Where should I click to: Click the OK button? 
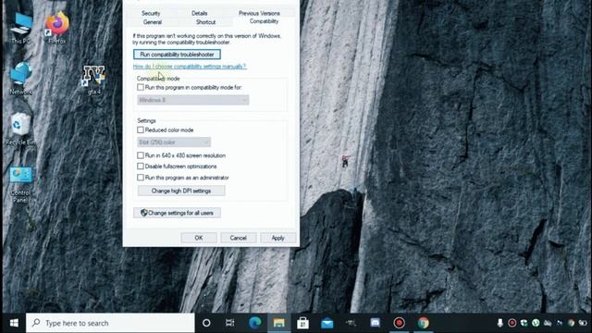[x=199, y=238]
